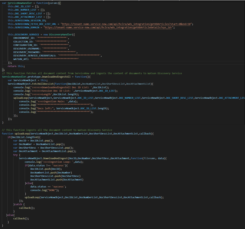Select the CONFIGURATION_ID property key
The width and height of the screenshot is (245, 229).
point(25,45)
